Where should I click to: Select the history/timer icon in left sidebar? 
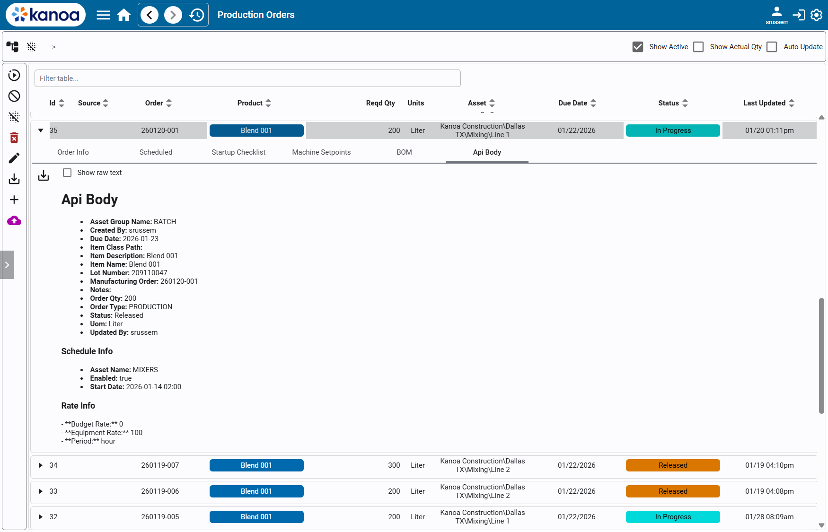pyautogui.click(x=14, y=75)
